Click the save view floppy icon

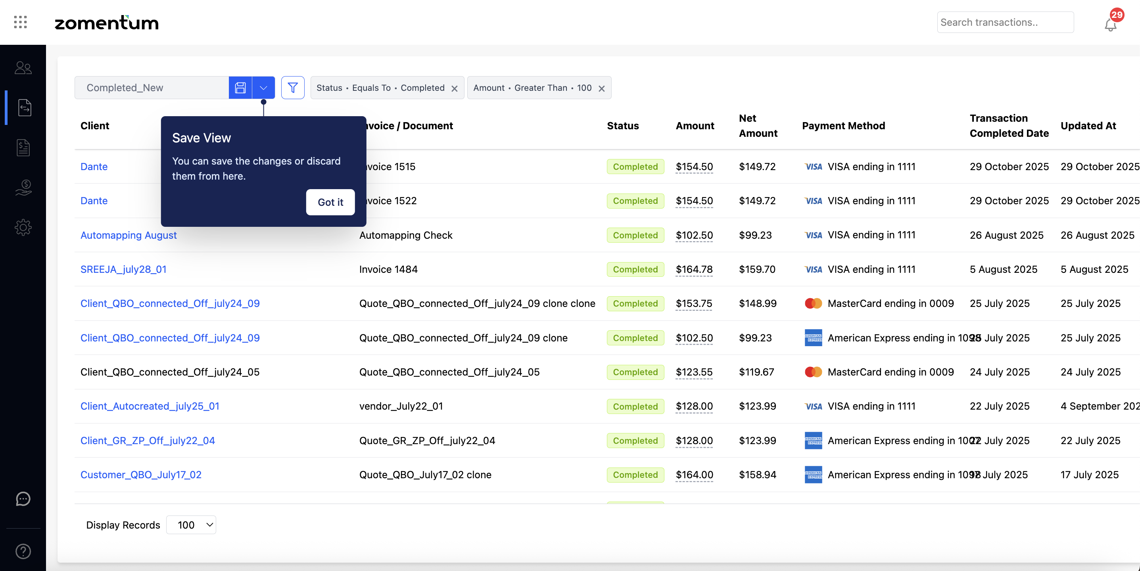tap(240, 88)
